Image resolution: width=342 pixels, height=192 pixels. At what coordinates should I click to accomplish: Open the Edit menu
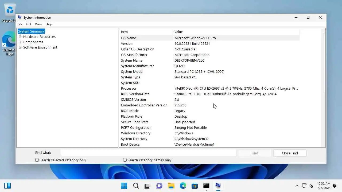coord(29,24)
